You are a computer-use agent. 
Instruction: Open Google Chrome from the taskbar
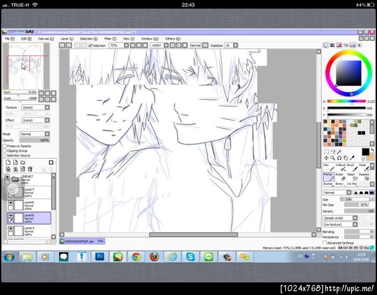pos(136,257)
